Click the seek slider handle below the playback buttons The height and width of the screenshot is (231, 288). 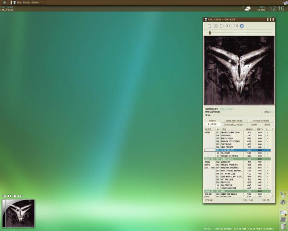[210, 33]
